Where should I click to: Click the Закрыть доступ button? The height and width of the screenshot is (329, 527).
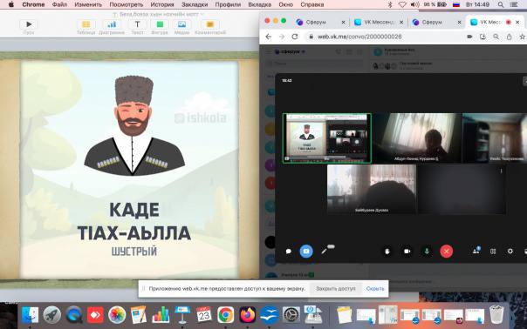(335, 288)
